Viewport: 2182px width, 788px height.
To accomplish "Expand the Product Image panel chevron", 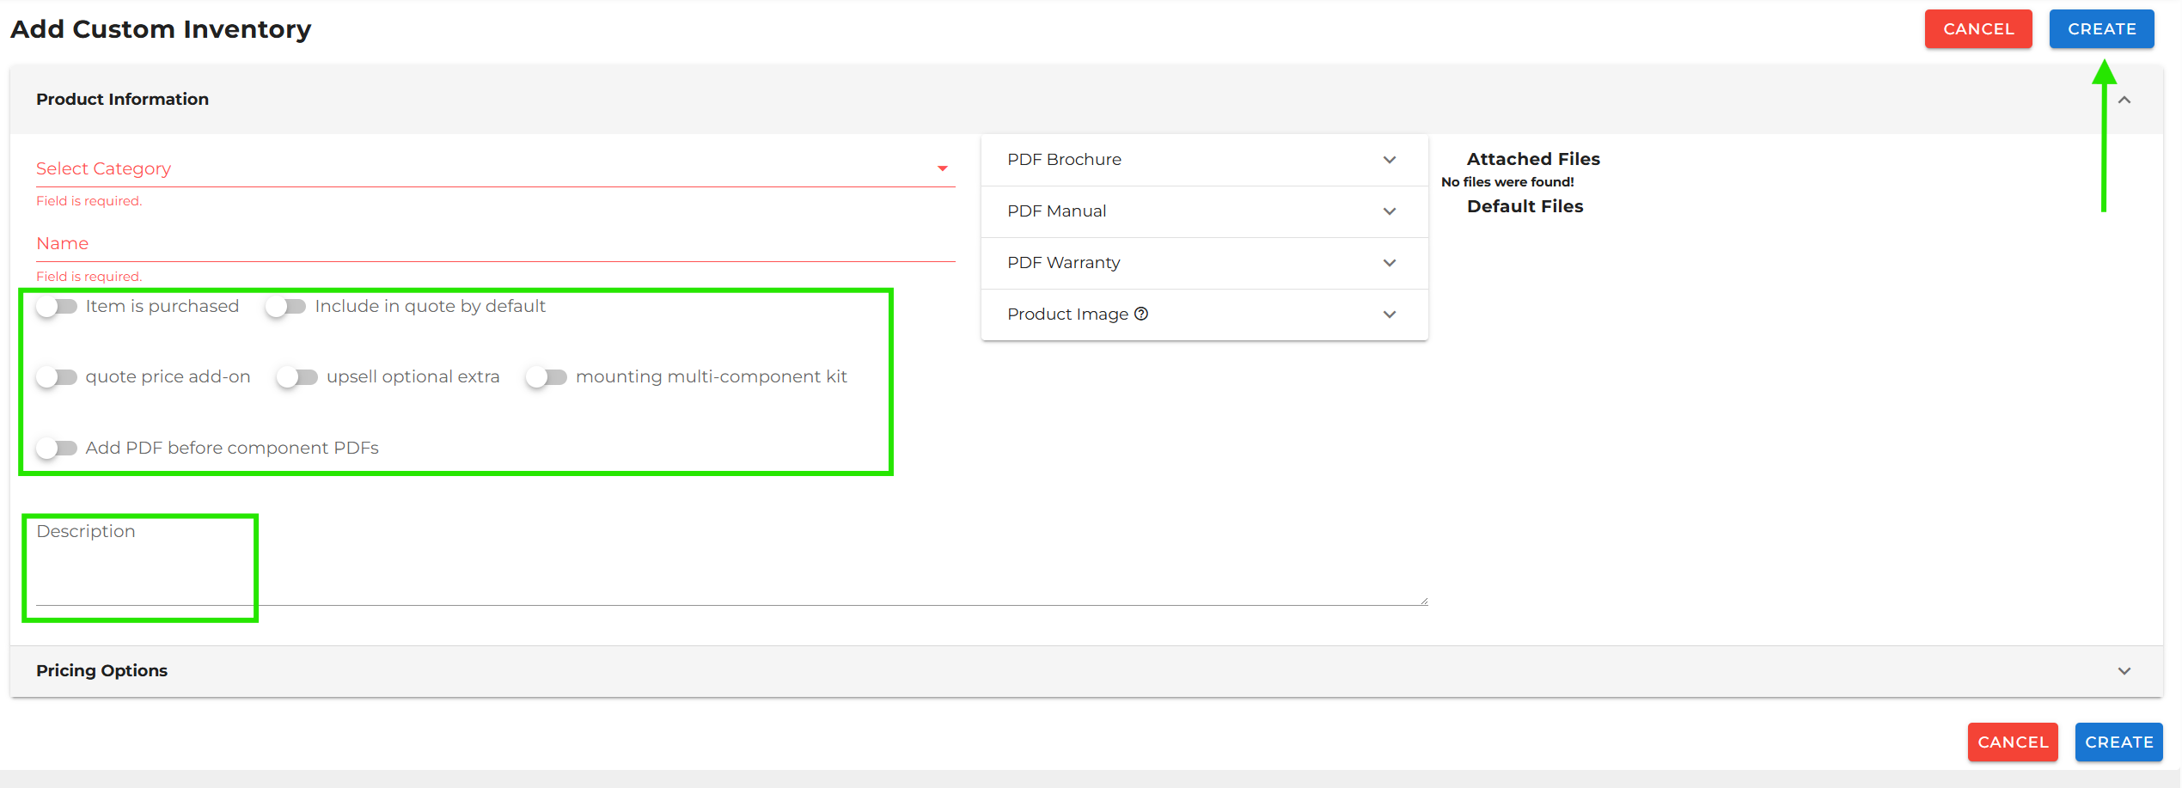I will pyautogui.click(x=1390, y=315).
